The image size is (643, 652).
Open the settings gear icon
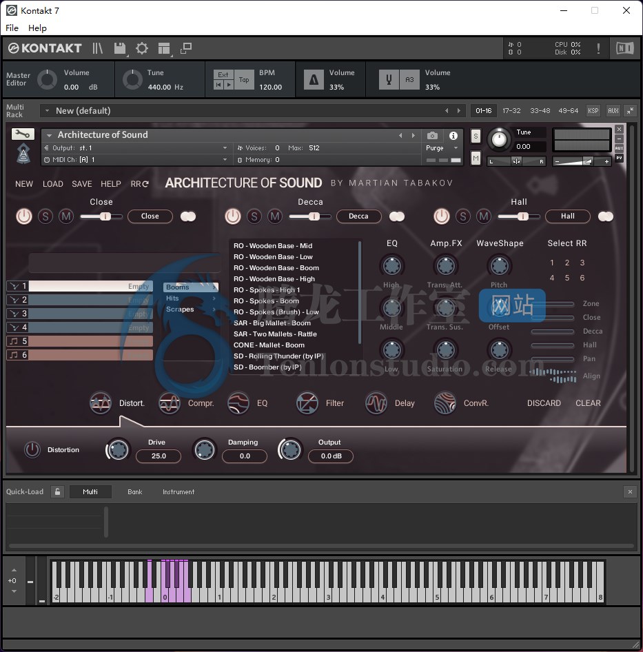point(142,48)
